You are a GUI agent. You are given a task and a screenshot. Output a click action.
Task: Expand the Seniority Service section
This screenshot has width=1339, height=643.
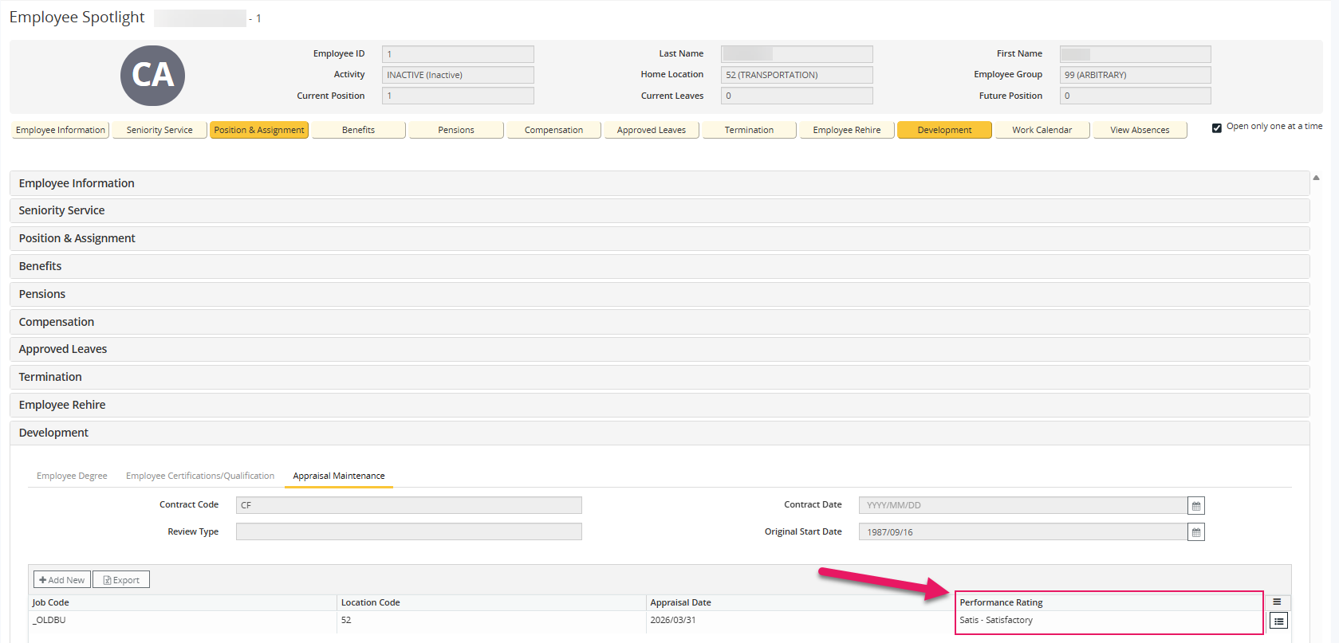[660, 210]
